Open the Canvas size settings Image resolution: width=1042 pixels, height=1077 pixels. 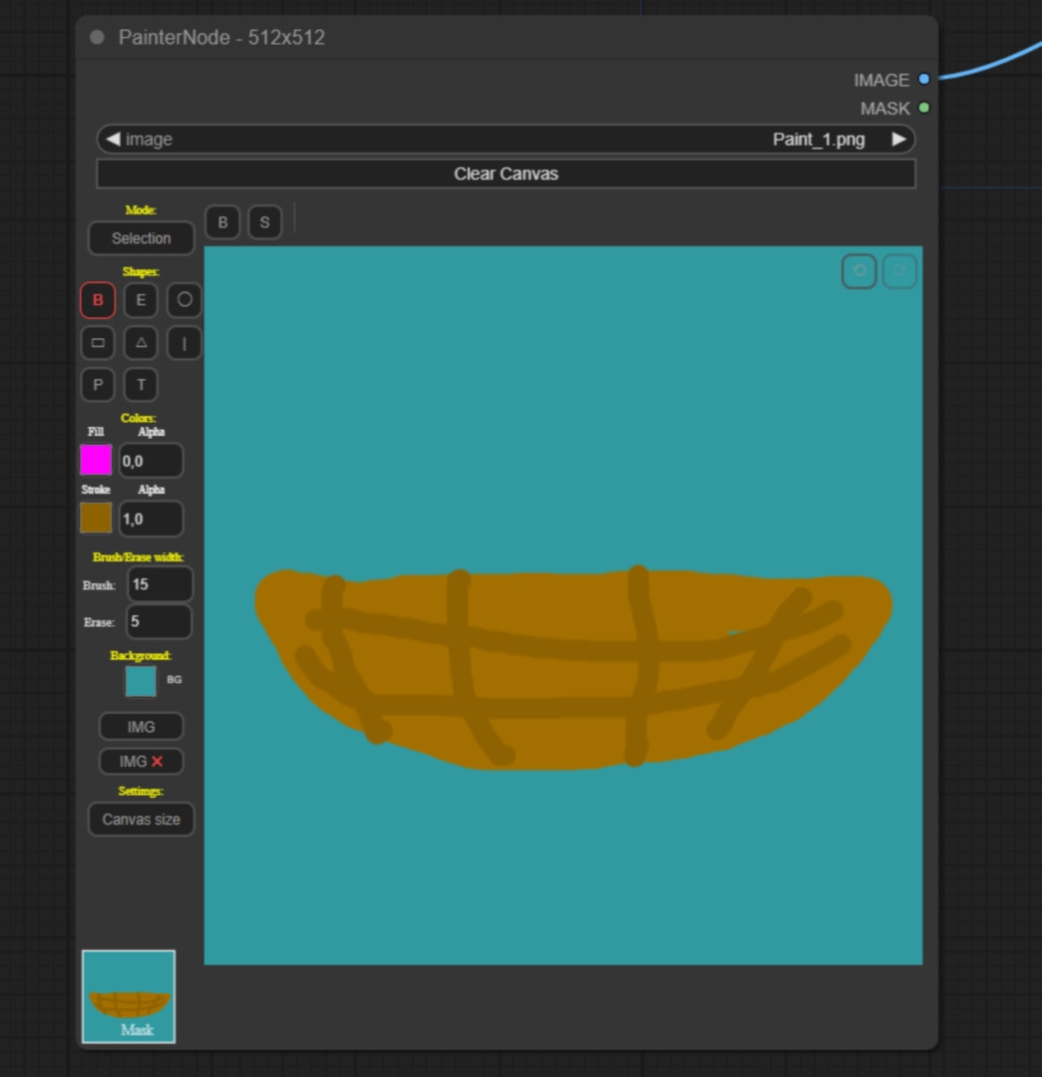tap(141, 820)
